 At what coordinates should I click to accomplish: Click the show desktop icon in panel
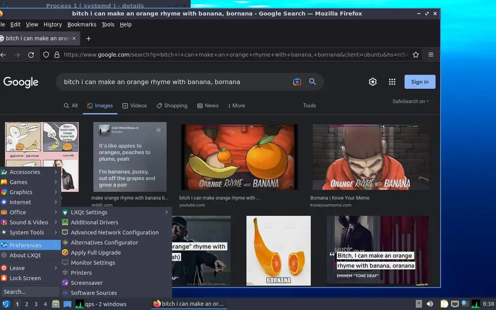67,304
